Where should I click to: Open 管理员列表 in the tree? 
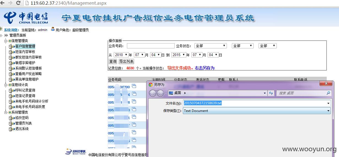[x=23, y=123]
